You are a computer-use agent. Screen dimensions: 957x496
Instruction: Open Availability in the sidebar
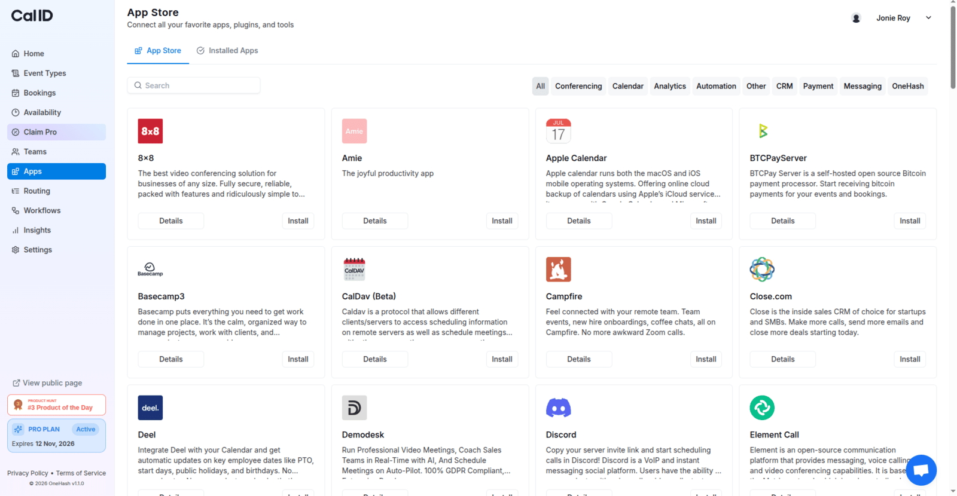(x=56, y=112)
